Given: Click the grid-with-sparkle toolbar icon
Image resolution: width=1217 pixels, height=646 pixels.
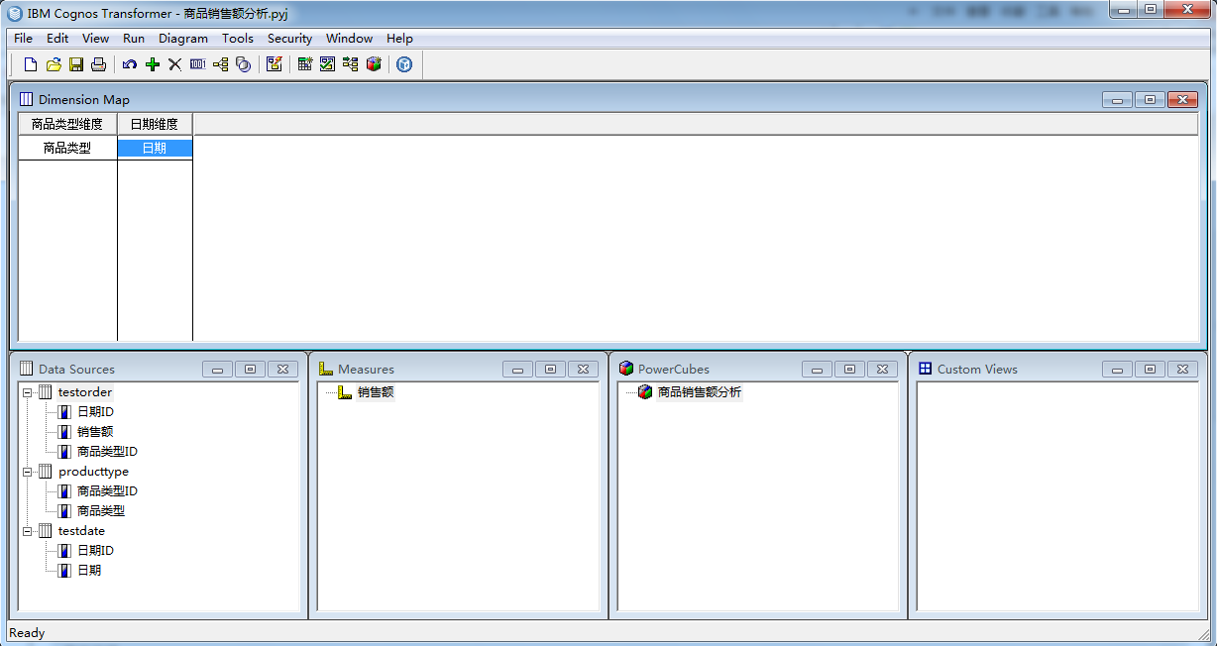Looking at the screenshot, I should click(305, 64).
